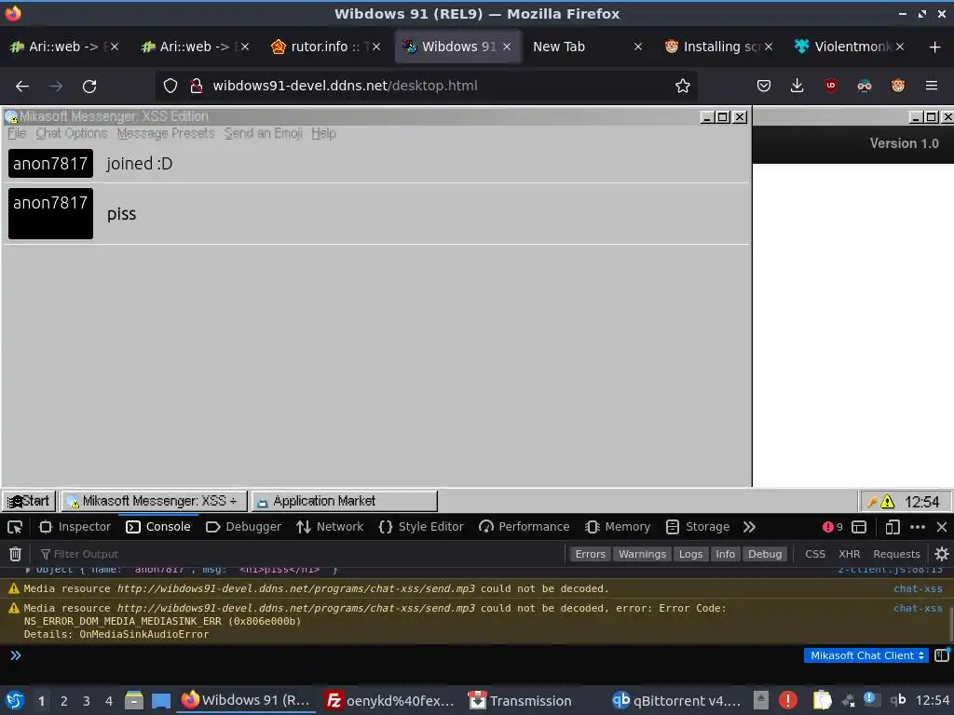Image resolution: width=954 pixels, height=715 pixels.
Task: Switch to the Debugger devtools tab
Action: tap(243, 527)
